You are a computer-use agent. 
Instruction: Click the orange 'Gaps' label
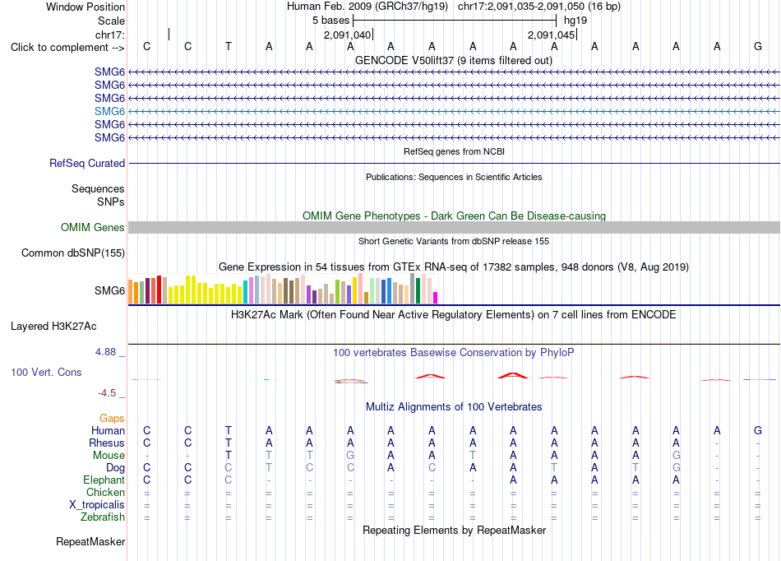click(112, 419)
